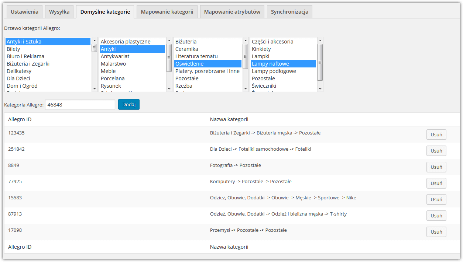
Task: Click the Dodaj button
Action: (129, 105)
